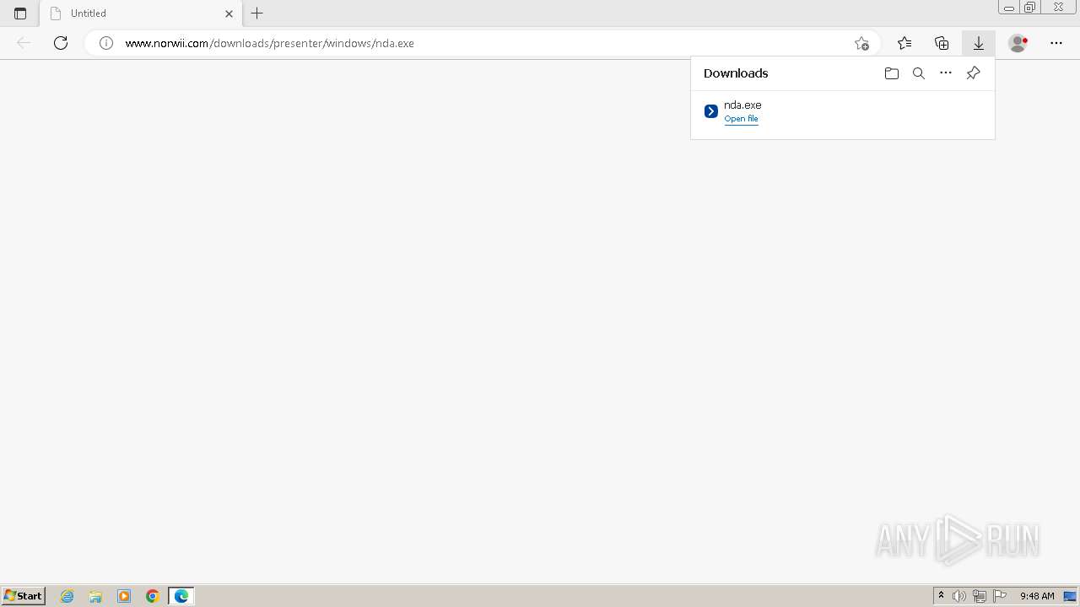Click the show desktop tray button

pos(1070,596)
